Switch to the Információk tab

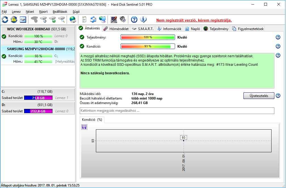click(169, 29)
